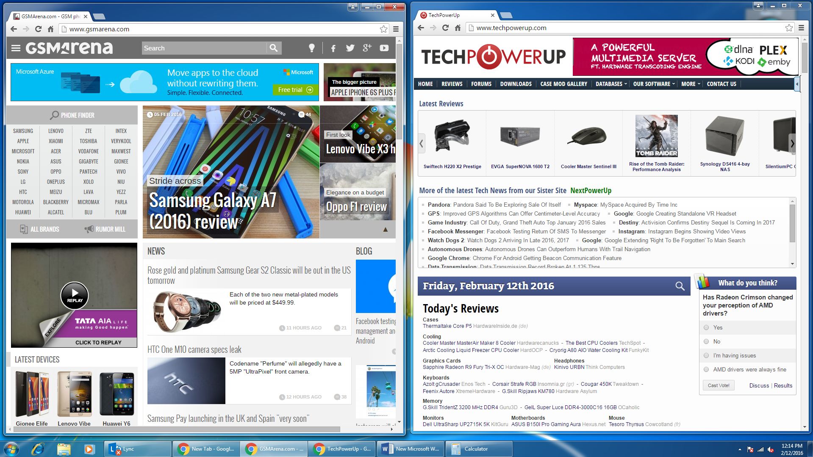Collapse TechPowerUp side panel arrow
The image size is (813, 457).
click(x=797, y=84)
